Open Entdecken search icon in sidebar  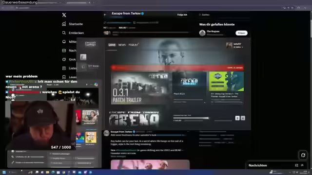pyautogui.click(x=64, y=33)
